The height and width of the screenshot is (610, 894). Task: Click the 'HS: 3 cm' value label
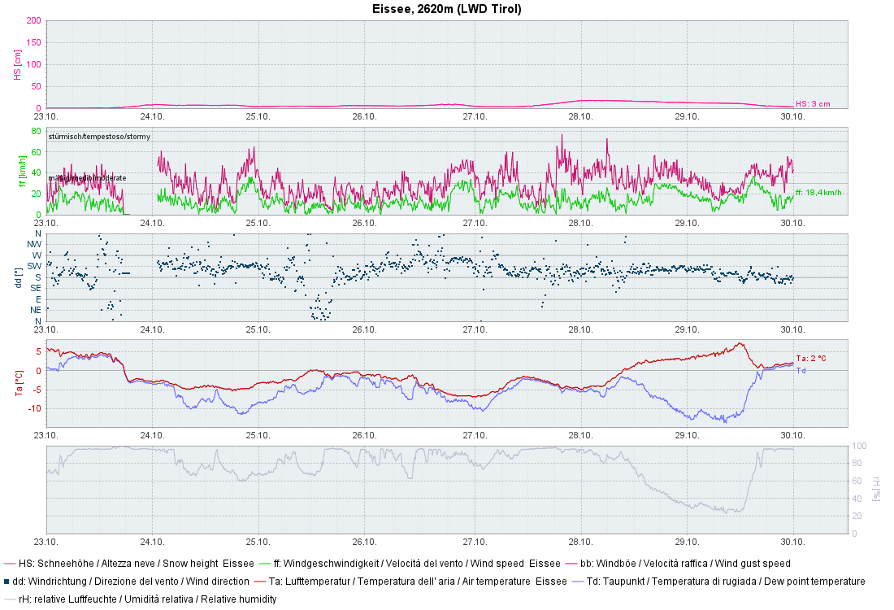(x=813, y=104)
